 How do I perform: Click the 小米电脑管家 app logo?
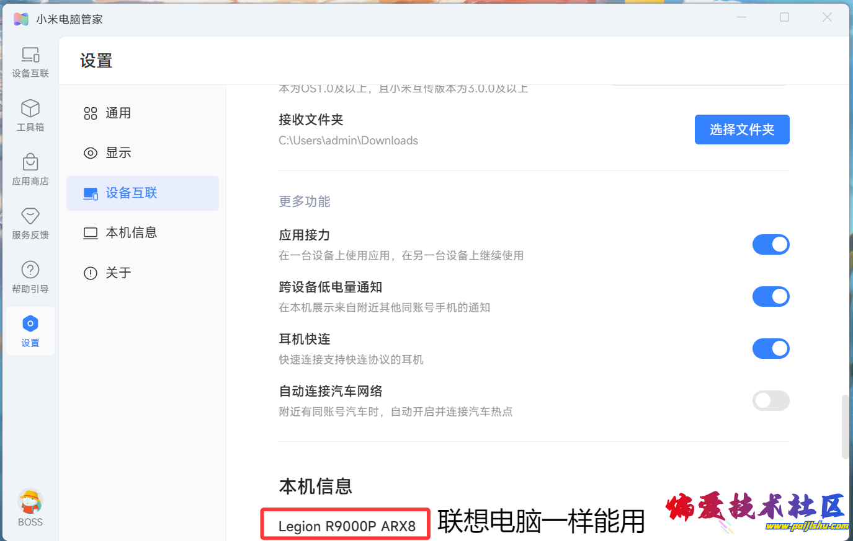click(x=21, y=19)
